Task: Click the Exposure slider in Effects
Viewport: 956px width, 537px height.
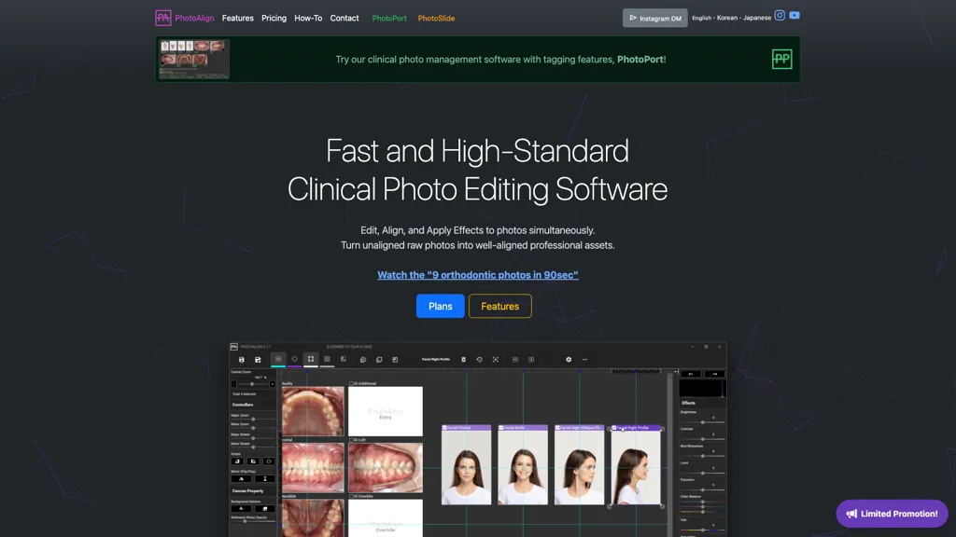Action: [702, 489]
